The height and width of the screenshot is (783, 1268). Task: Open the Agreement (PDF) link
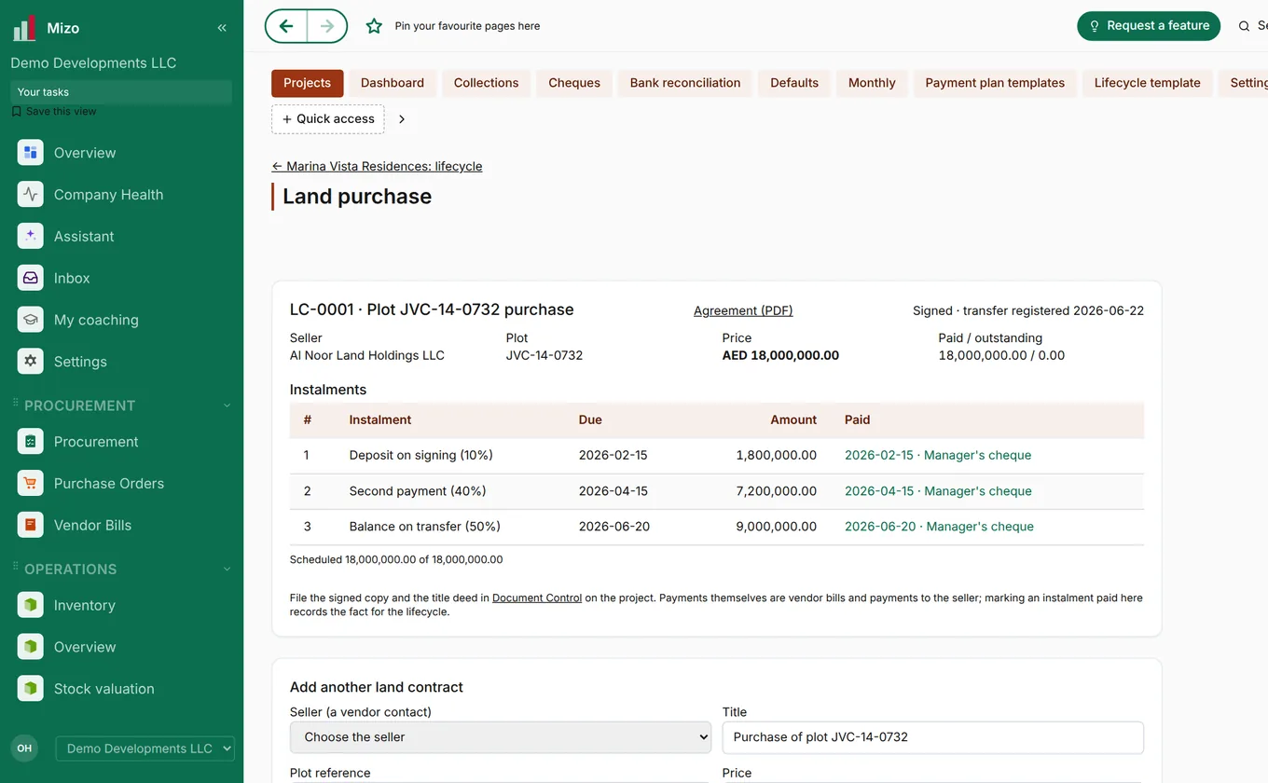[743, 310]
